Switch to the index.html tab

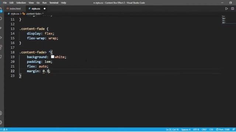15,9
